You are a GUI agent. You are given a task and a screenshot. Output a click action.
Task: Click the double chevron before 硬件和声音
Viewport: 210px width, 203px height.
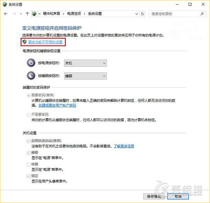click(x=39, y=14)
